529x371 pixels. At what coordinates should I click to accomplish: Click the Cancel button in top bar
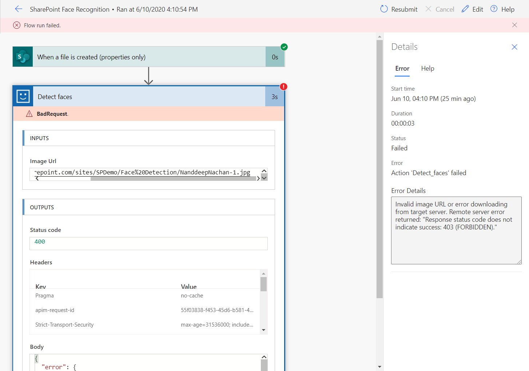click(x=440, y=9)
